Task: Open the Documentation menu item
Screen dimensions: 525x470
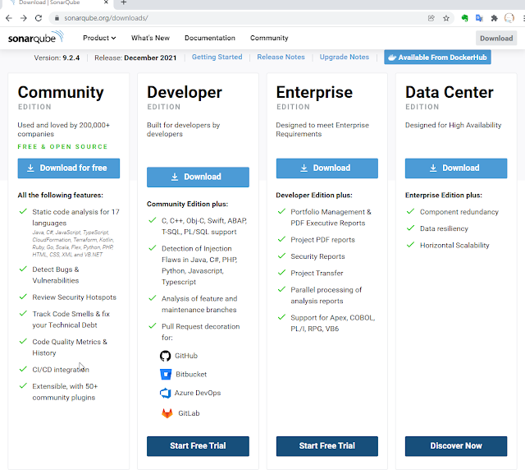Action: (210, 38)
